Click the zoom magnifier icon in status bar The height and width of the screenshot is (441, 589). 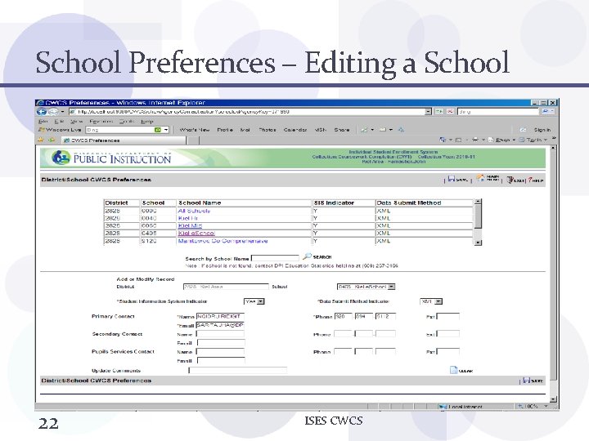coord(520,406)
